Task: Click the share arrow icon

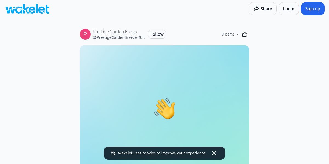Action: tap(256, 9)
